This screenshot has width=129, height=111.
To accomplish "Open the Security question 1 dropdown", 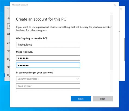I will (48, 79).
